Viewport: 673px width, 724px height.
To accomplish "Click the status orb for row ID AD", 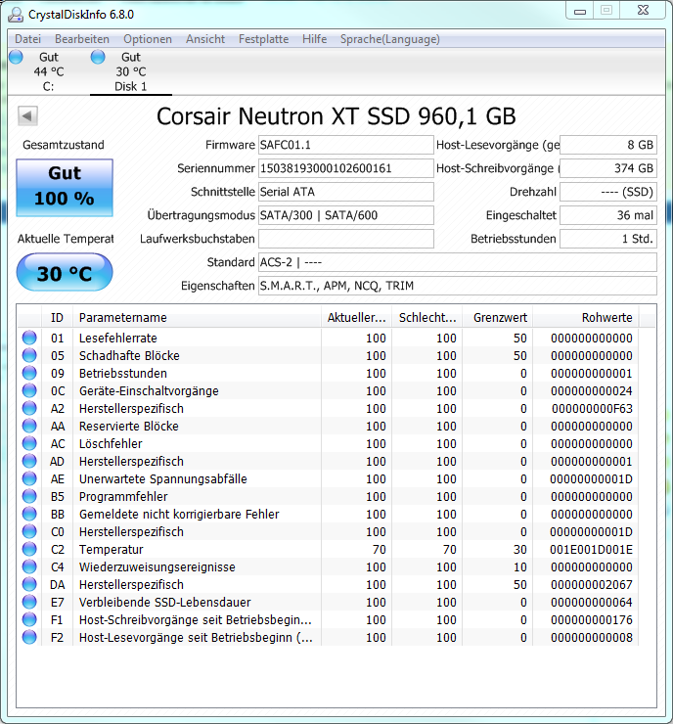I will [29, 461].
